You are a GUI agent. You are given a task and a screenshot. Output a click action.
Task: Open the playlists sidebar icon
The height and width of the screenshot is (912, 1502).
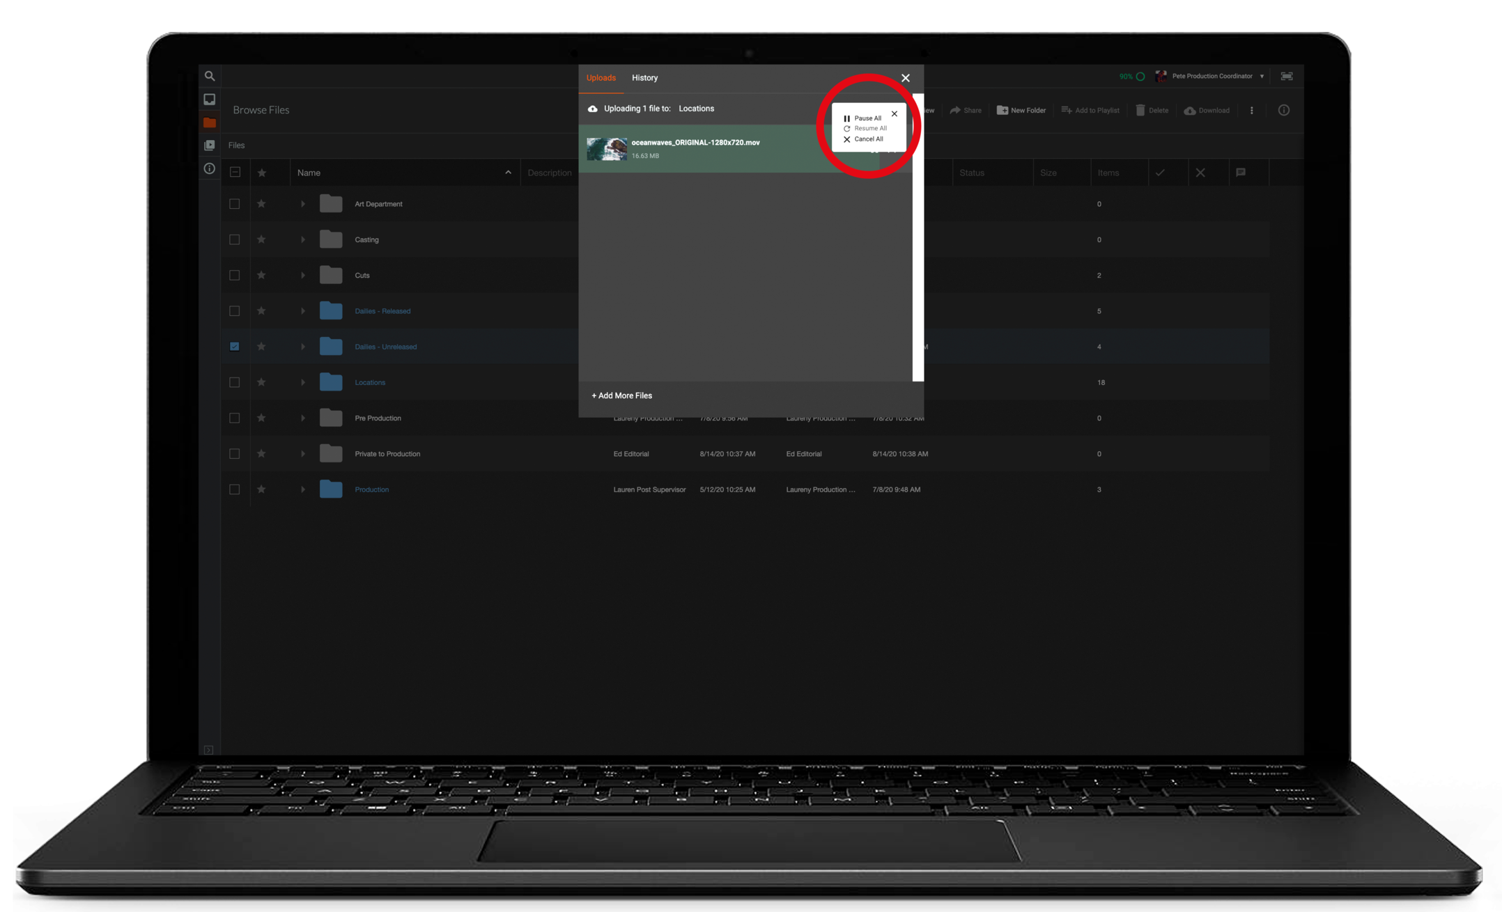[x=210, y=146]
